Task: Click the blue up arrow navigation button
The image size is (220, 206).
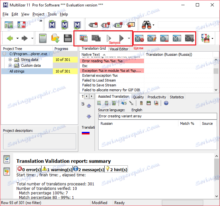Action: [x=89, y=106]
